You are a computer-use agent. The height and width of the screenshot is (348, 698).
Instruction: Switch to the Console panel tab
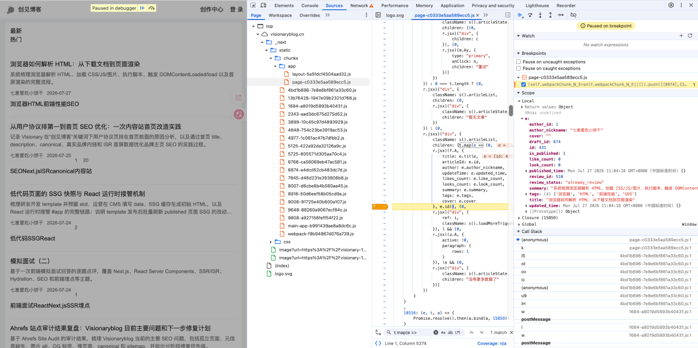coord(310,6)
